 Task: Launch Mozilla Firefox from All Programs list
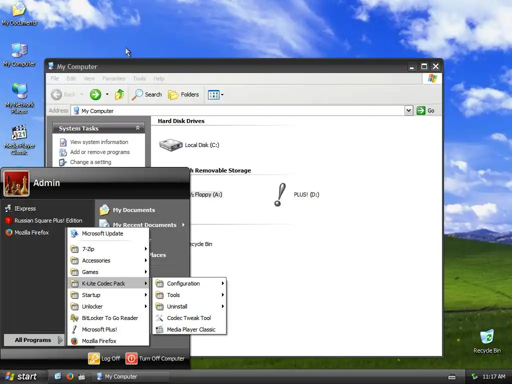[x=108, y=340]
